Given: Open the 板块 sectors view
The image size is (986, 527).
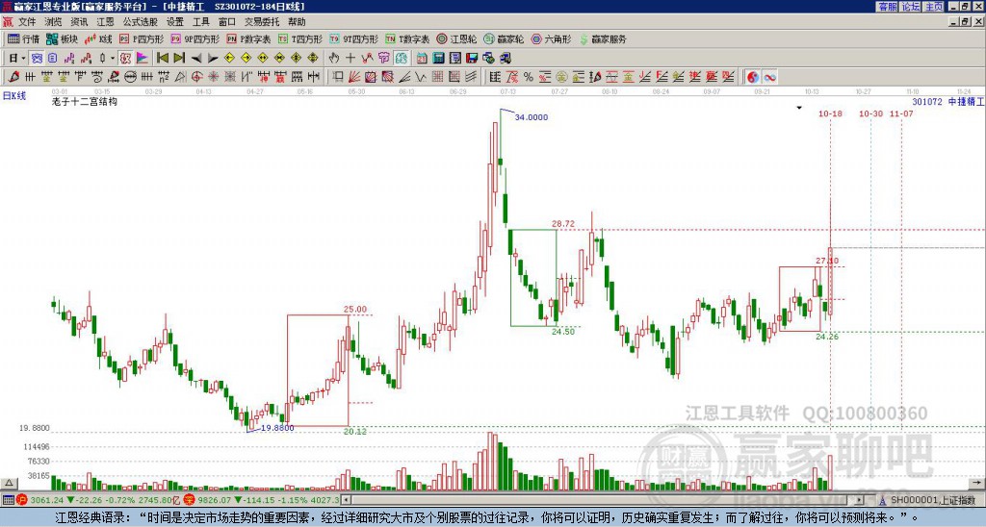Looking at the screenshot, I should click(63, 38).
